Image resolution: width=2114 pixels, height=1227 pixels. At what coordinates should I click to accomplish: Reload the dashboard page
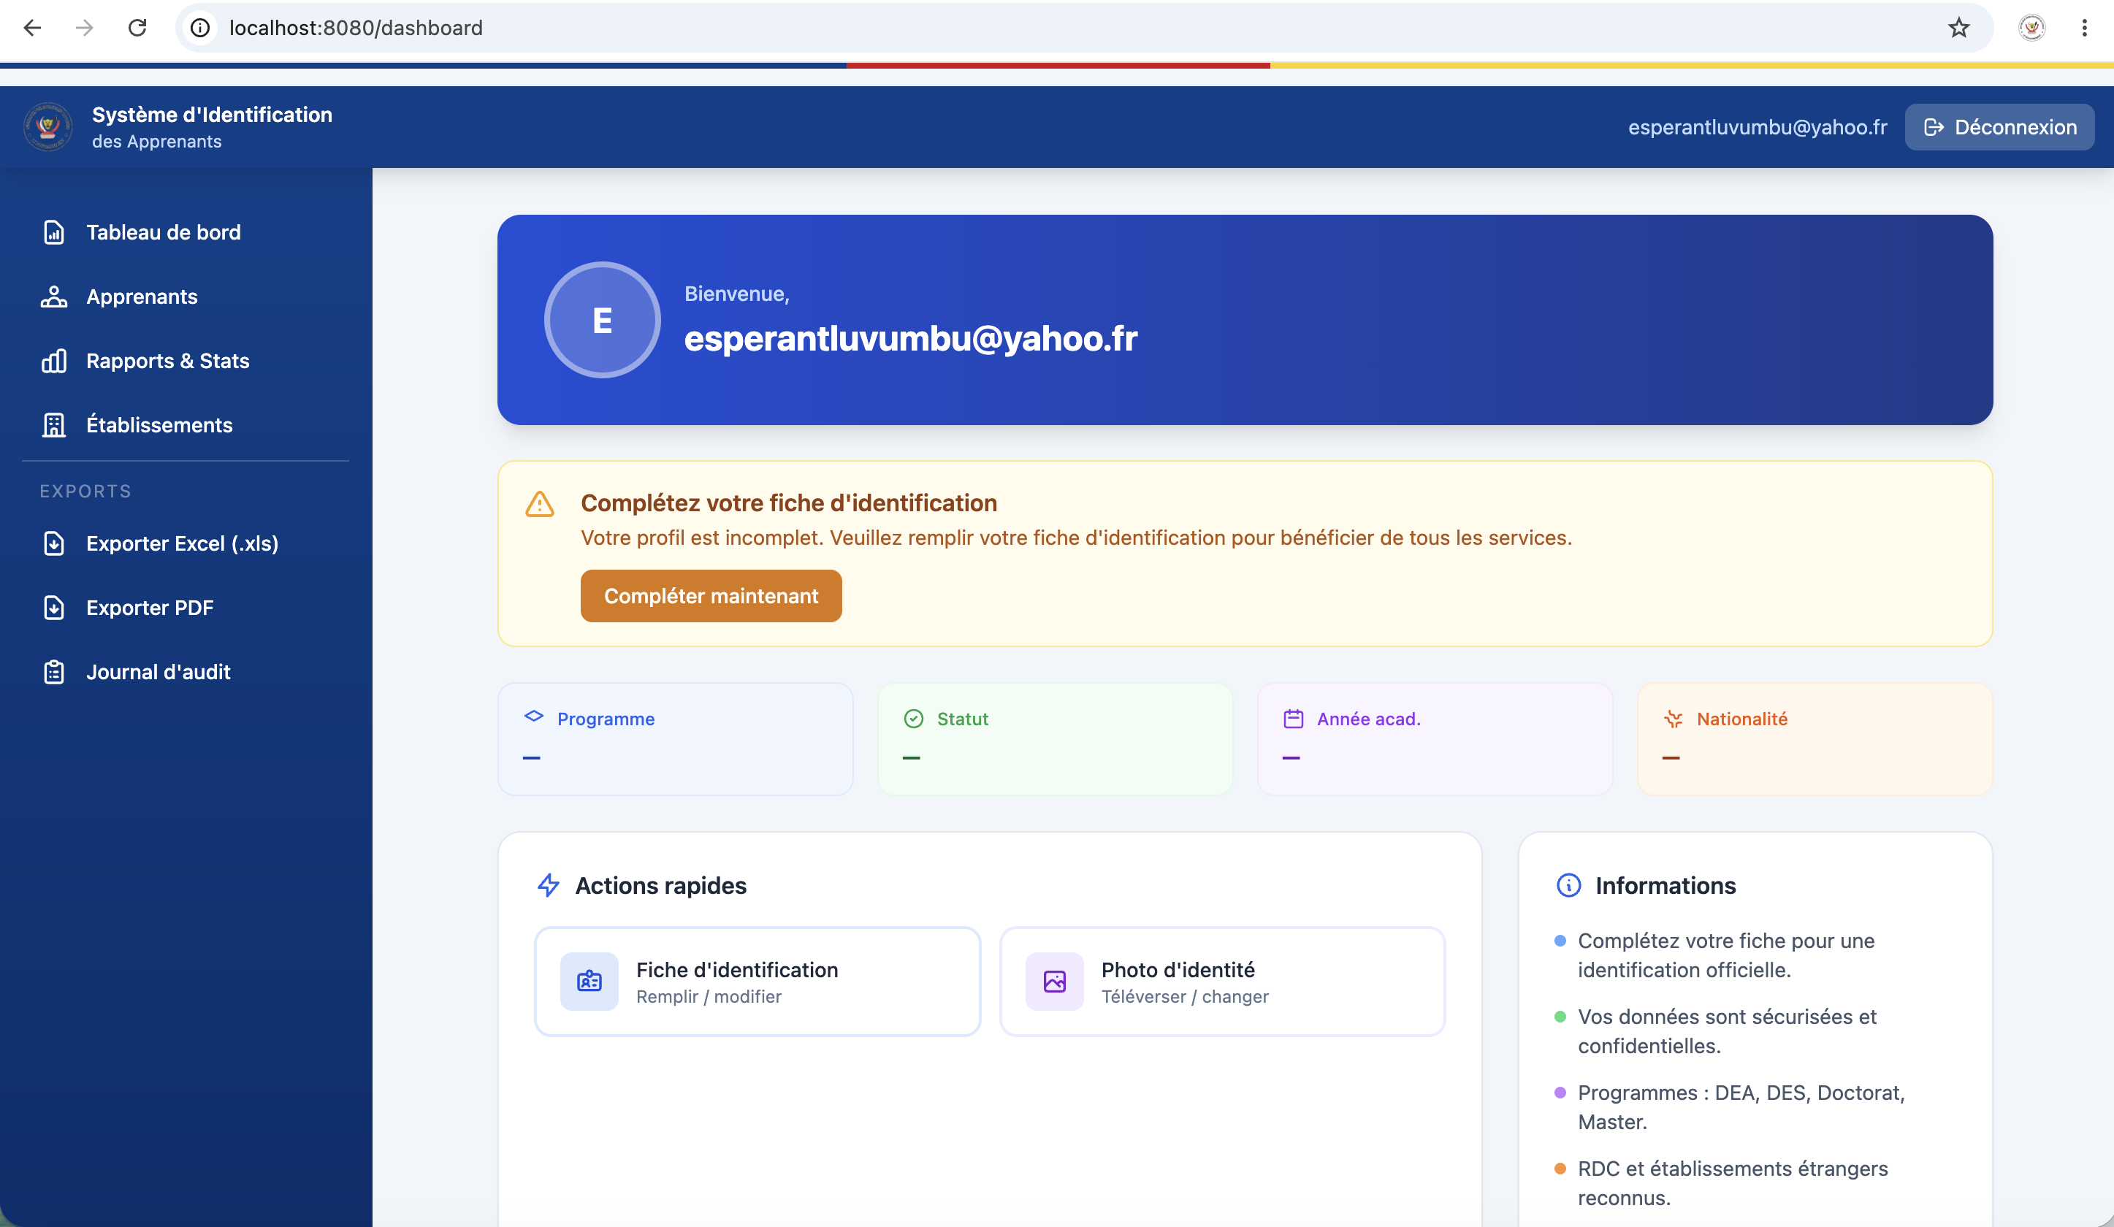137,28
